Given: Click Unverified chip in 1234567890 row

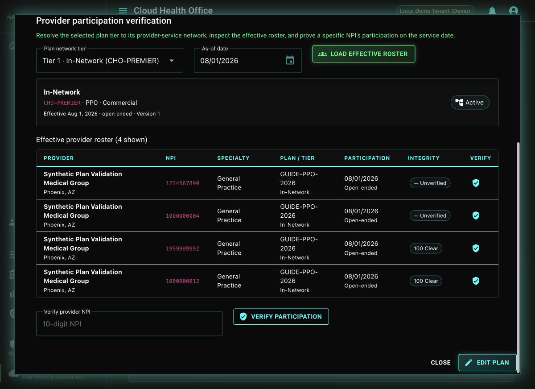Looking at the screenshot, I should (x=430, y=183).
